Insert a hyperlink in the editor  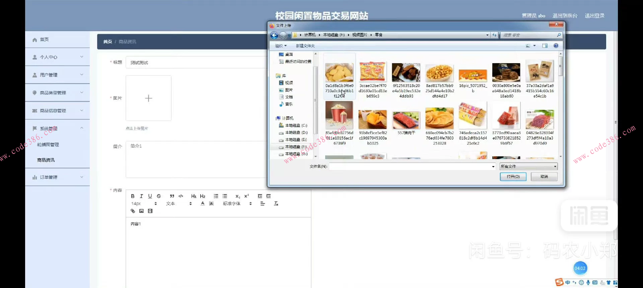tap(133, 211)
